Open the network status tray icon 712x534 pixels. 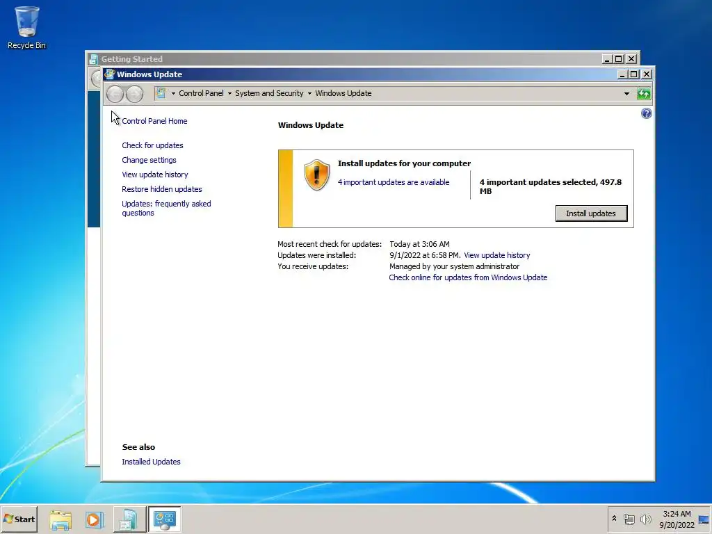point(629,519)
